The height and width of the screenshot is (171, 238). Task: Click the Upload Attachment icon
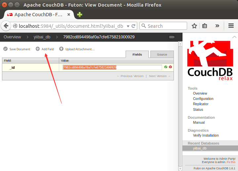[x=61, y=49]
